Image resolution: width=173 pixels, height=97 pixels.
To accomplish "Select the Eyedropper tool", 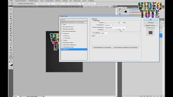I will point(11,21).
